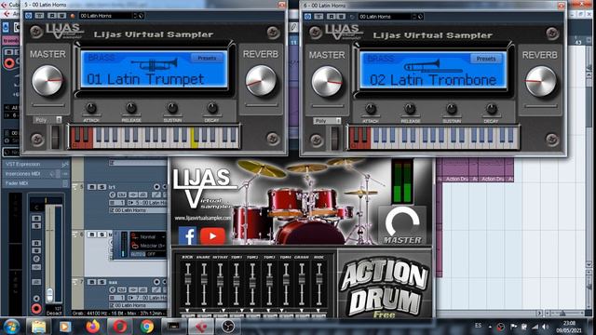This screenshot has height=335, width=596.
Task: Solo track 5 in the track list
Action: (102, 187)
